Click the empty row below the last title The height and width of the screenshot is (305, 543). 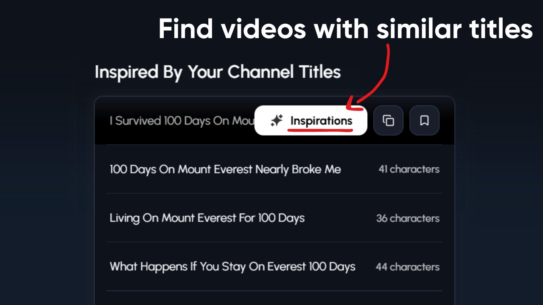[274, 298]
